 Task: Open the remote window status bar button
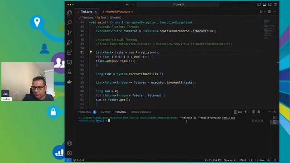point(68,160)
